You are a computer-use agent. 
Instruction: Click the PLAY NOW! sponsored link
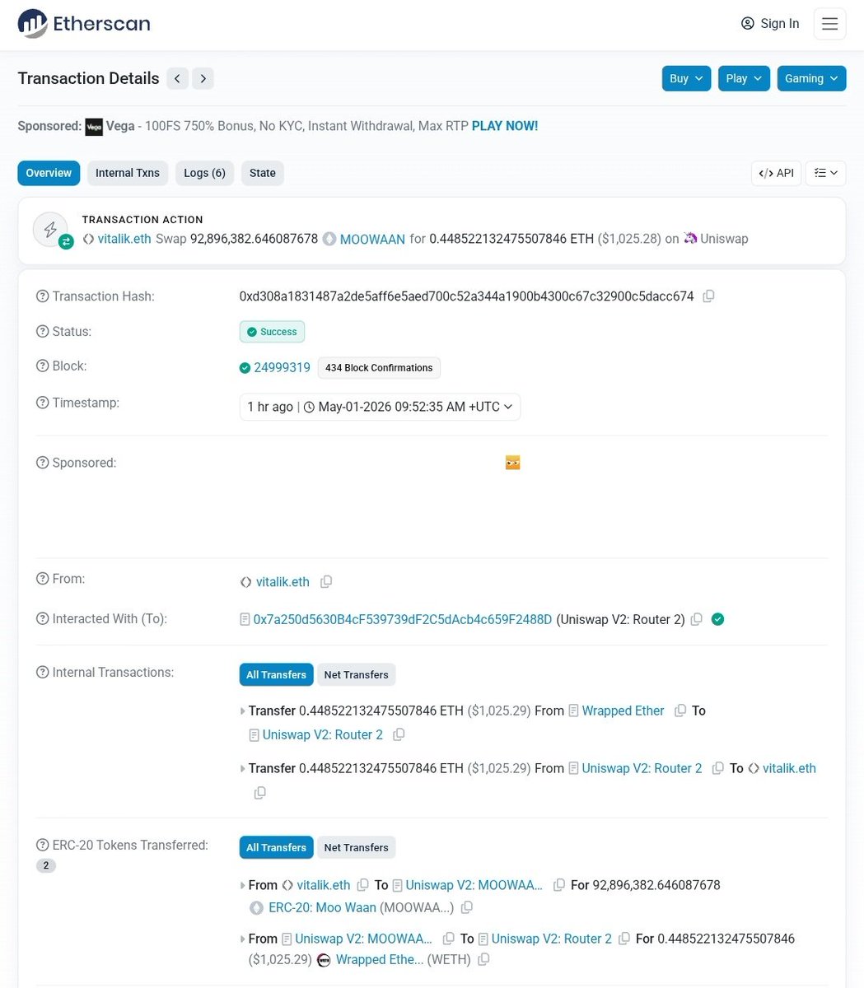[x=505, y=126]
